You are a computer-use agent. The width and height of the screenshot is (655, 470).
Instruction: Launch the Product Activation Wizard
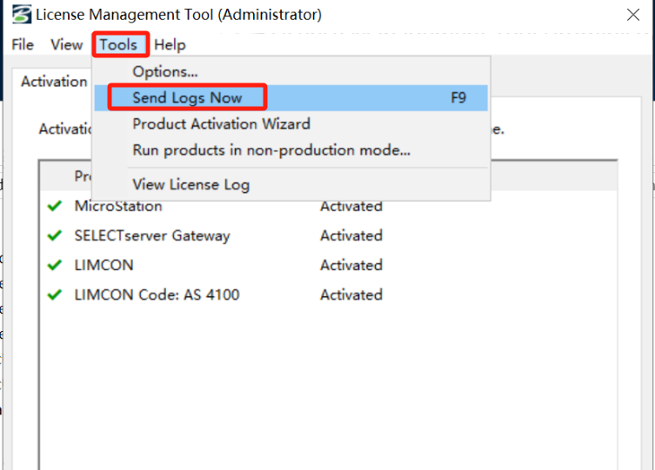[221, 123]
